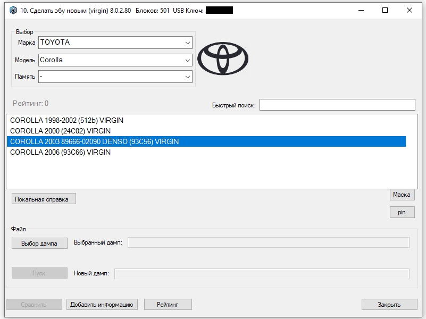Click the app icon in title bar
Screen dimensions: 426x319
coord(13,10)
